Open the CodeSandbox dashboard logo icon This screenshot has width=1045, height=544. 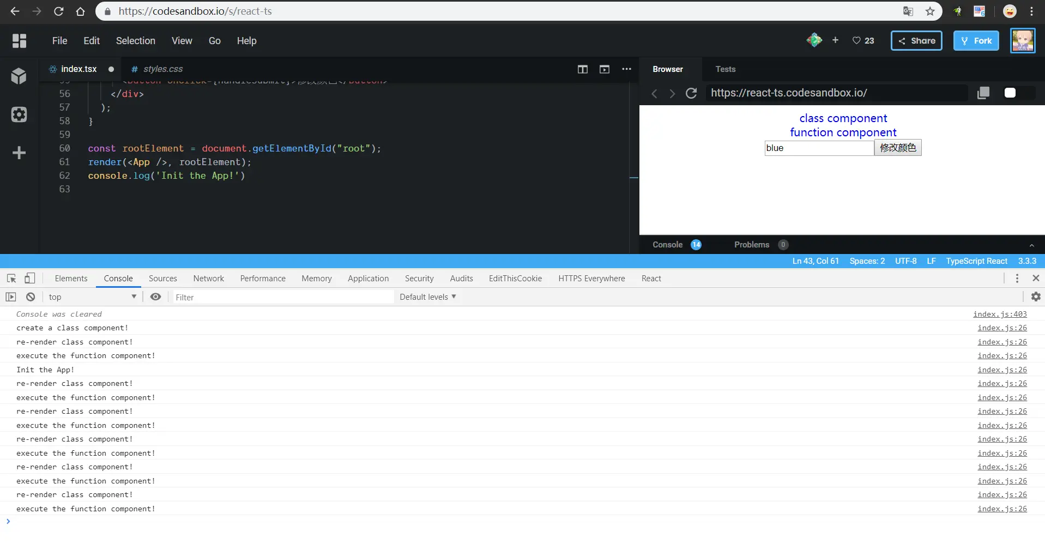click(19, 41)
